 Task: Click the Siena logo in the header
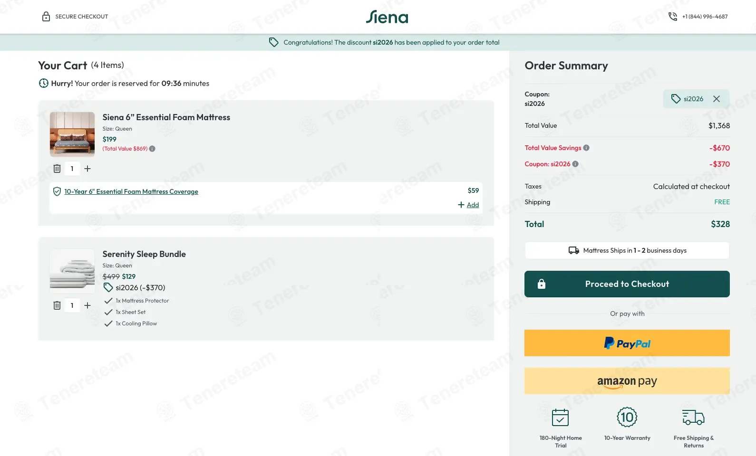[x=387, y=17]
